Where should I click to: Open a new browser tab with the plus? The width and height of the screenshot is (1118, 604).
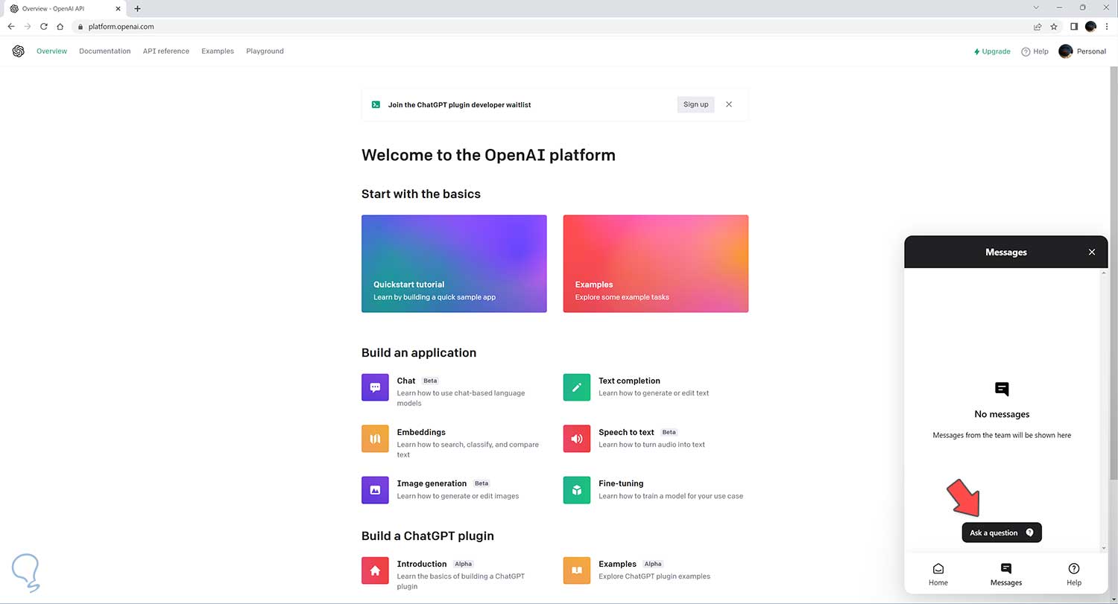click(137, 8)
